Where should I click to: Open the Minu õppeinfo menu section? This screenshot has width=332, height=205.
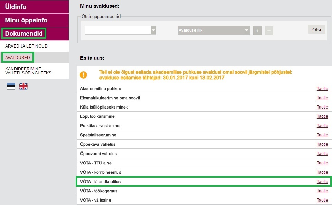(x=34, y=20)
